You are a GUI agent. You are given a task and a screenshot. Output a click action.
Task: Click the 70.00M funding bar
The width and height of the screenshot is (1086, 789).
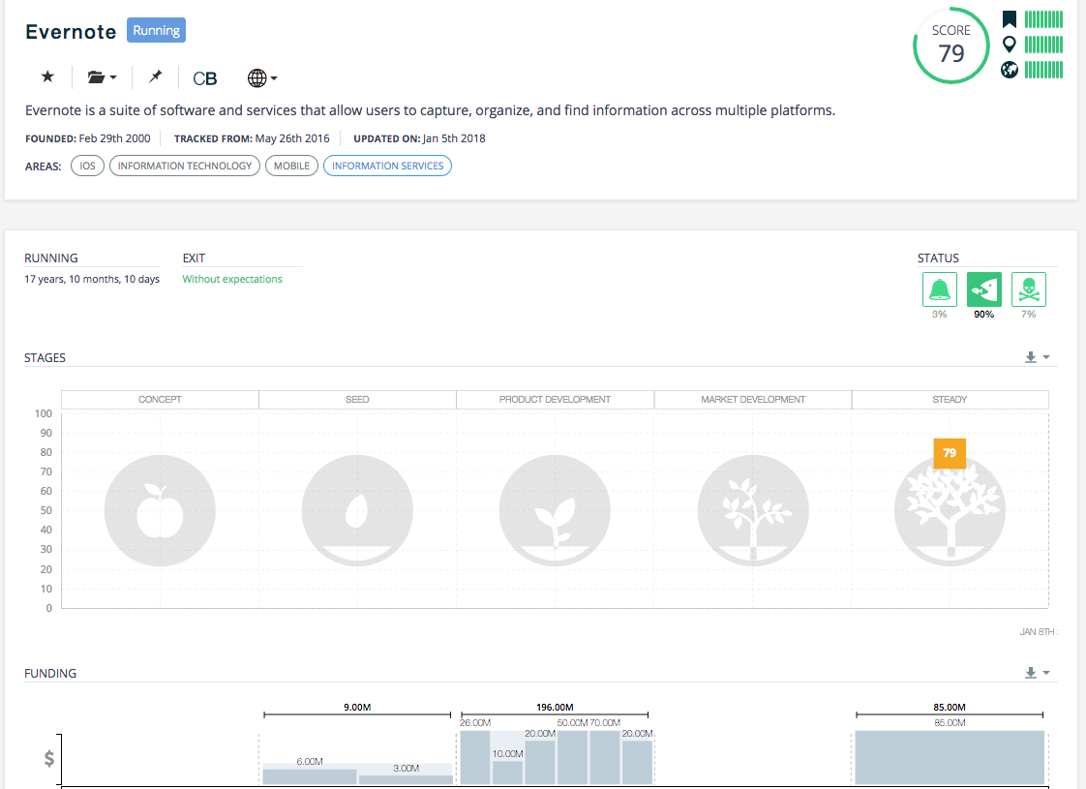tap(605, 757)
